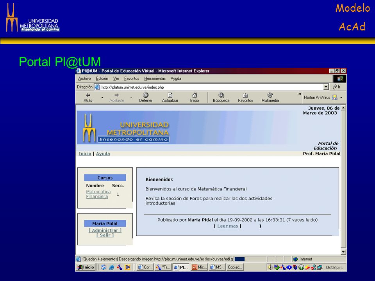Open the Archivo menu
This screenshot has width=375, height=281.
click(x=84, y=78)
